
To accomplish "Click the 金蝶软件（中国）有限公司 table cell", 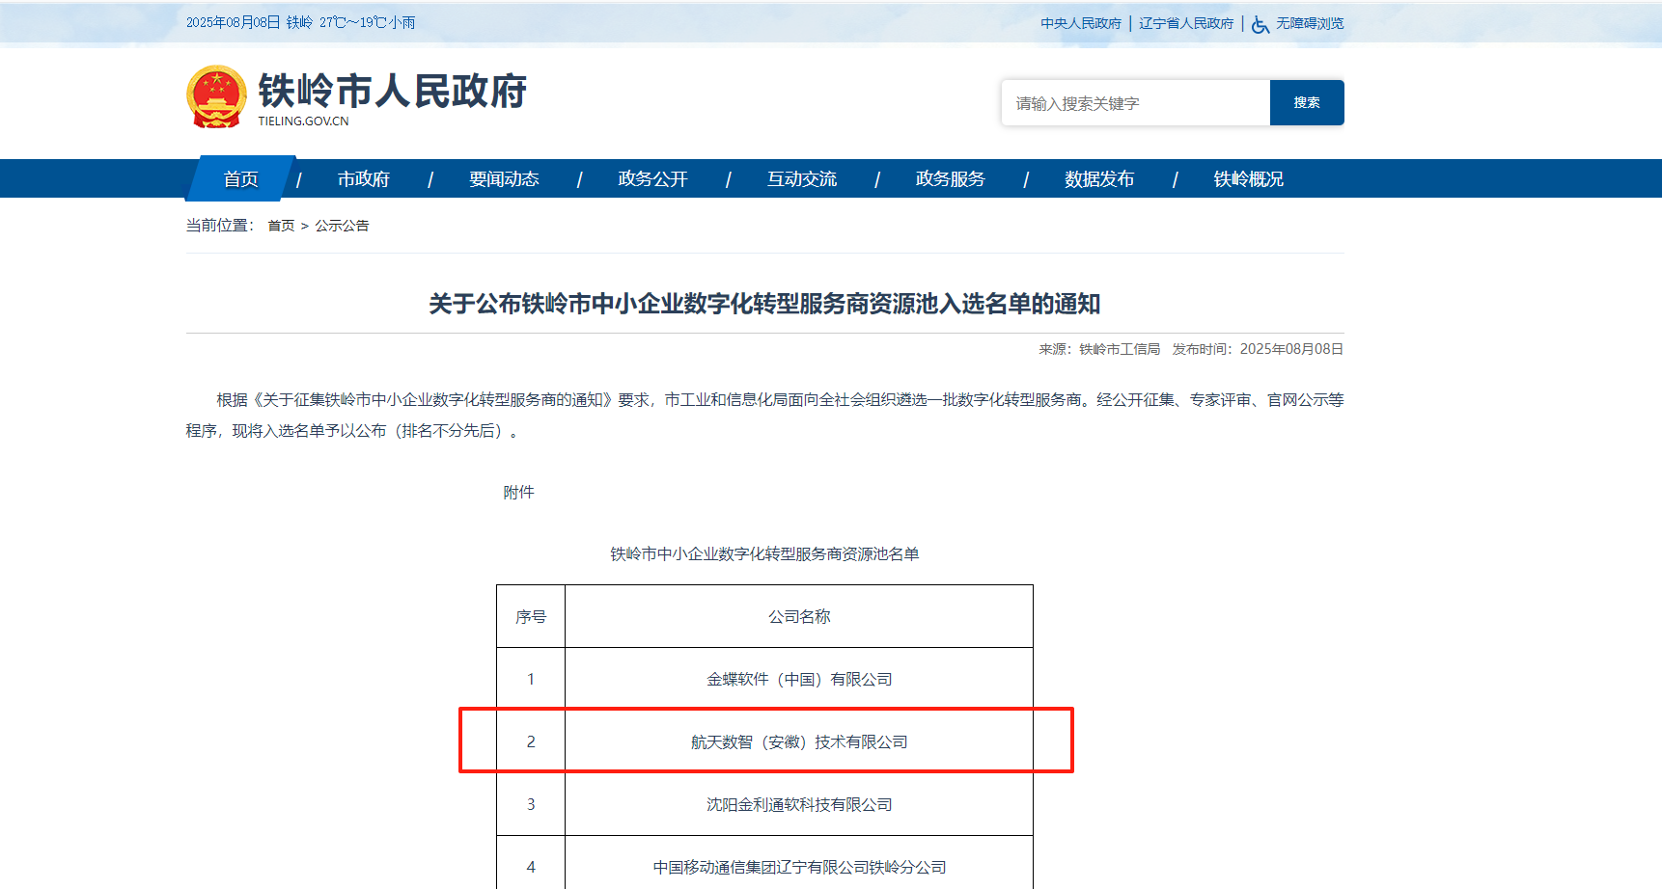I will 799,679.
